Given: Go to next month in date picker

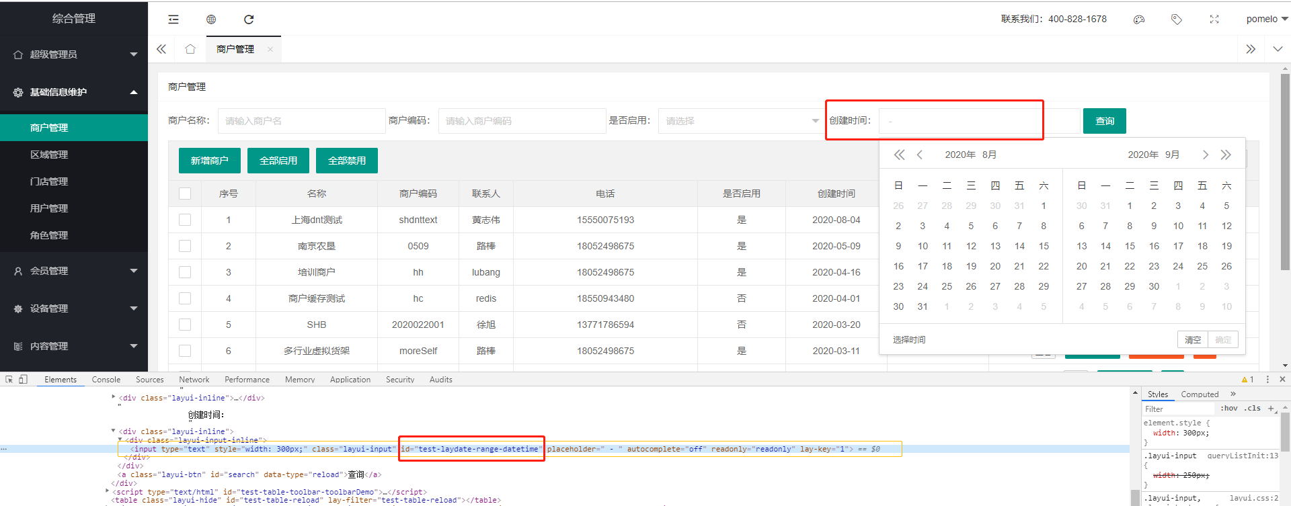Looking at the screenshot, I should (x=1206, y=155).
